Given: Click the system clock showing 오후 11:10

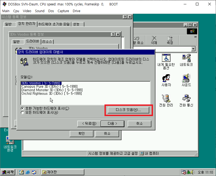Looking at the screenshot, I should [205, 172].
